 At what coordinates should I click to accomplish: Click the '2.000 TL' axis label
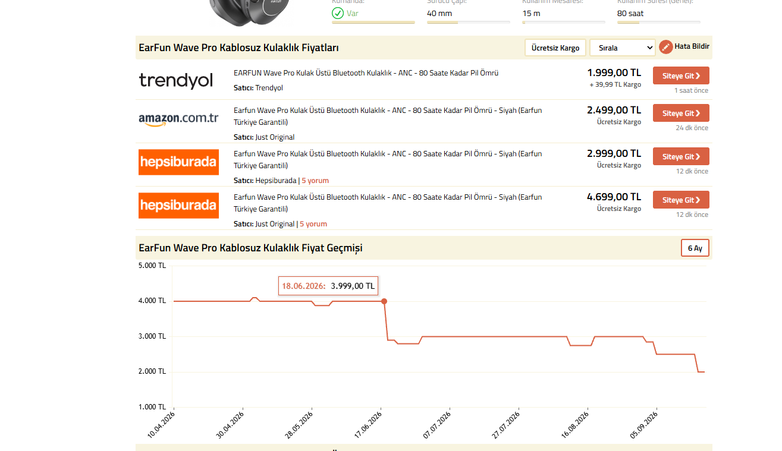point(152,371)
